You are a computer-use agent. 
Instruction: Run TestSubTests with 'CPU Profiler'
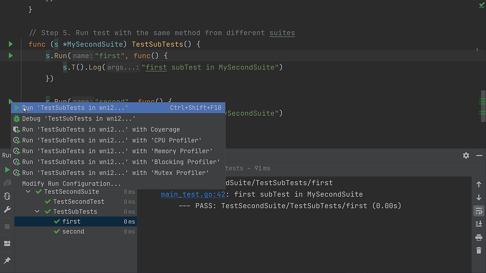point(118,140)
